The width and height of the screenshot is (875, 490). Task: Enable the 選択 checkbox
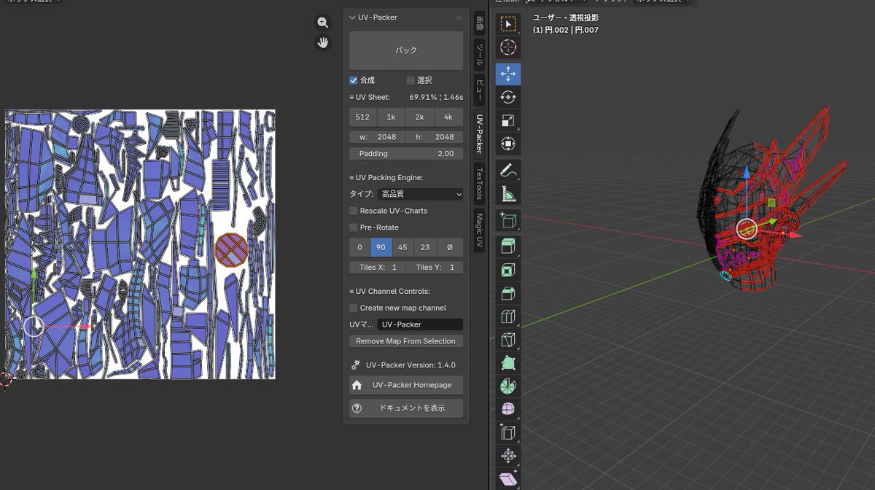[x=411, y=80]
